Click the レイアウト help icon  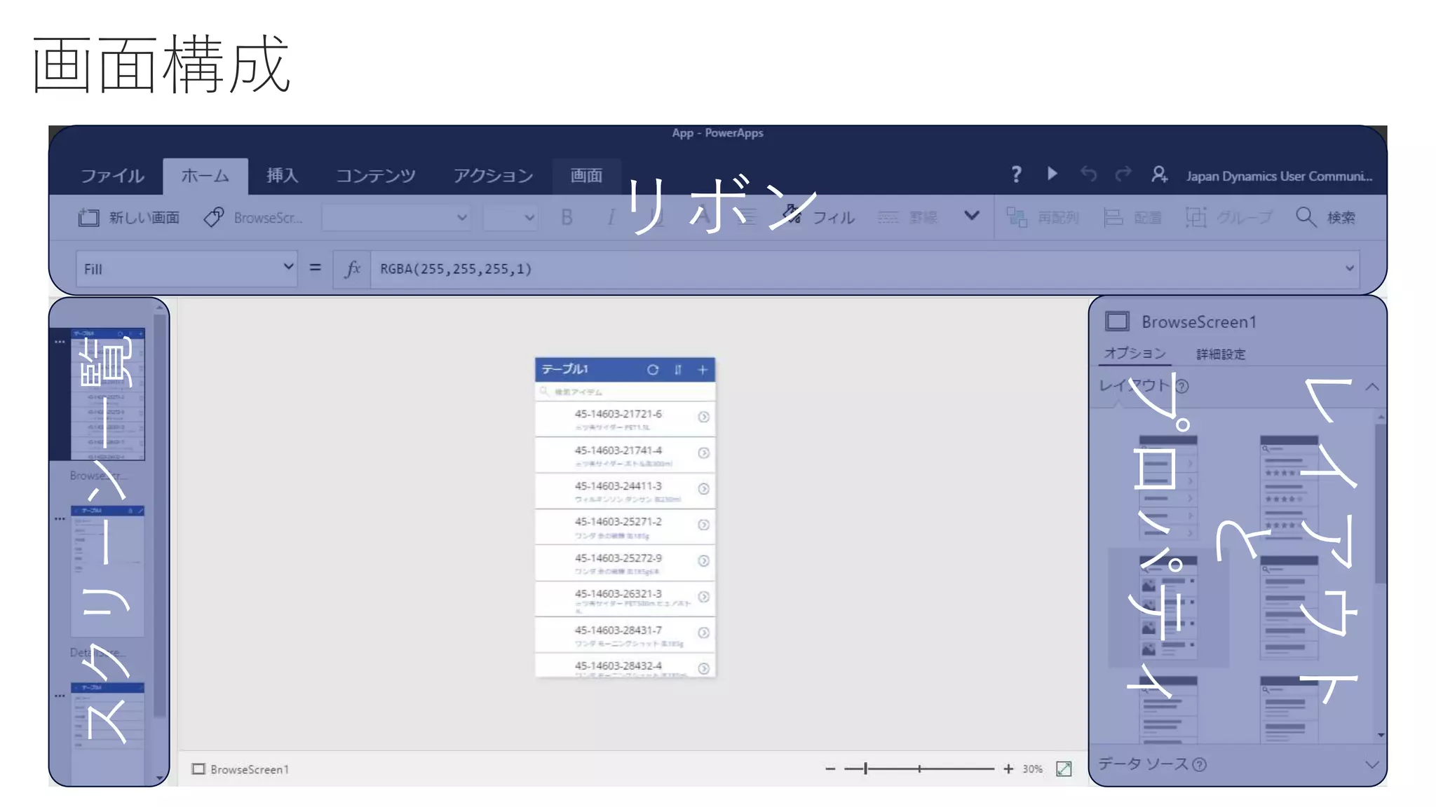(1182, 386)
